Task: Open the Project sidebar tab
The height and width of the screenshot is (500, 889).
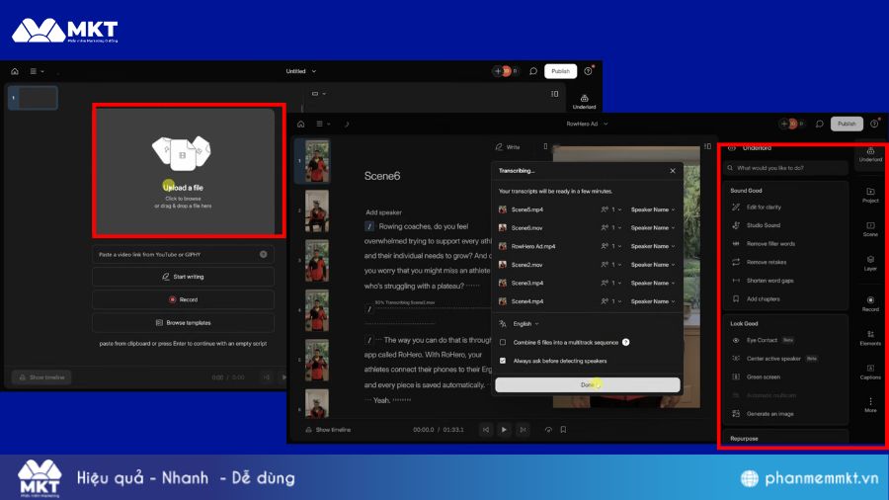Action: pyautogui.click(x=870, y=195)
